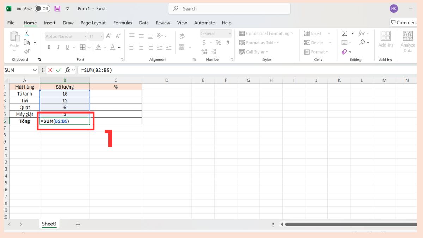Open the Format Painter
The image size is (423, 238).
coord(27,51)
